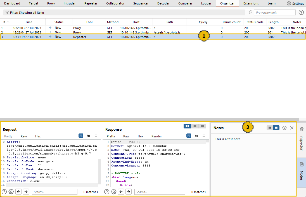The width and height of the screenshot is (306, 197).
Task: Toggle non-printable characters in Response panel
Action: 196,136
